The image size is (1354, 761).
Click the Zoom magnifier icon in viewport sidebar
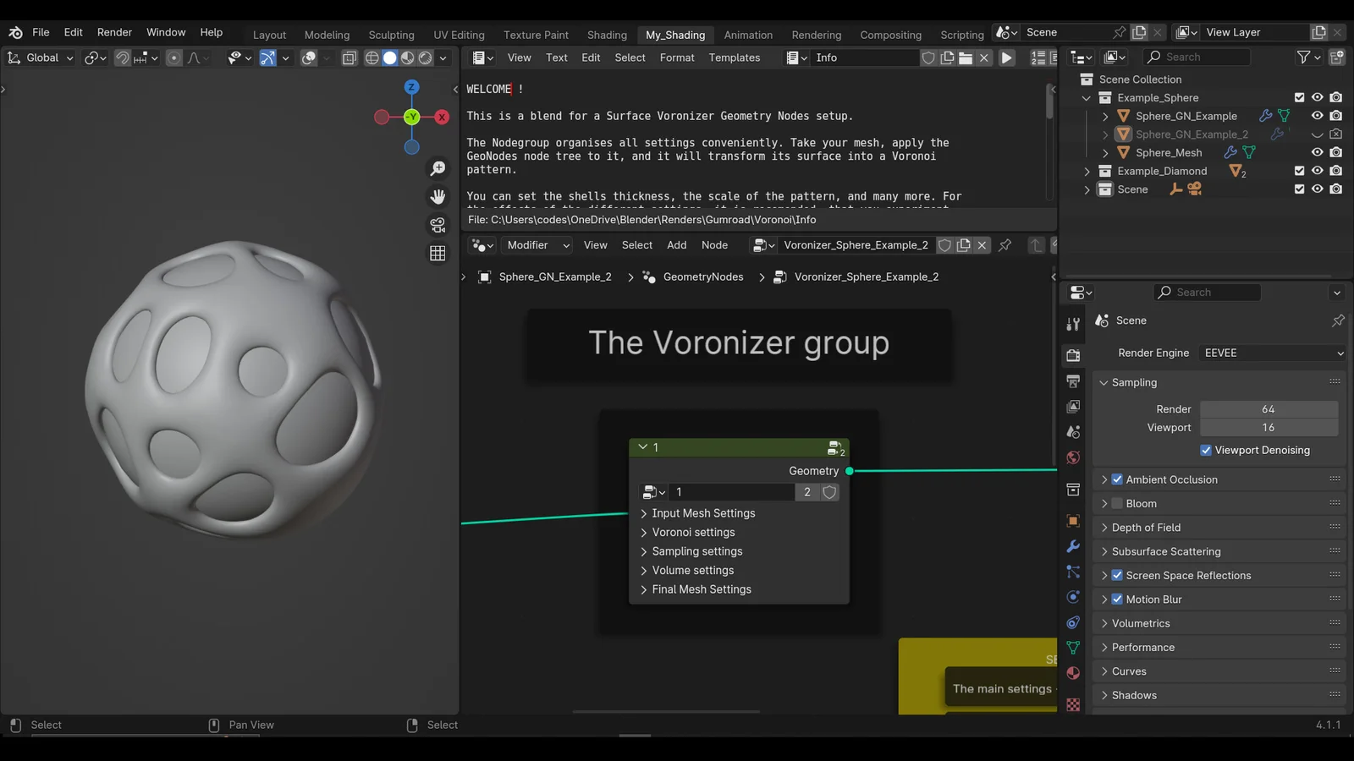(438, 168)
